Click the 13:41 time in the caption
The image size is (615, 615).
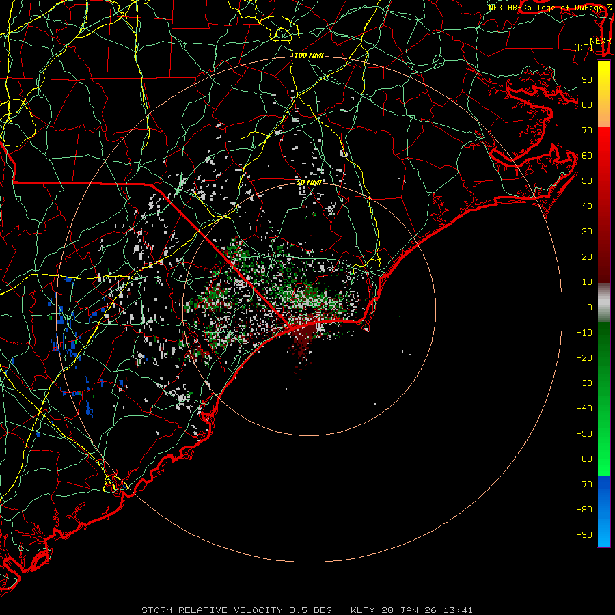click(458, 610)
